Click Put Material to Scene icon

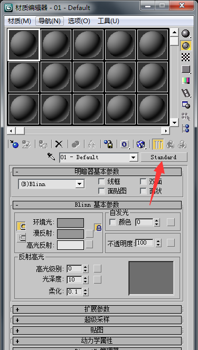26,144
